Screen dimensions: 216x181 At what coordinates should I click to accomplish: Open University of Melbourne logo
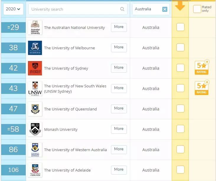35,48
